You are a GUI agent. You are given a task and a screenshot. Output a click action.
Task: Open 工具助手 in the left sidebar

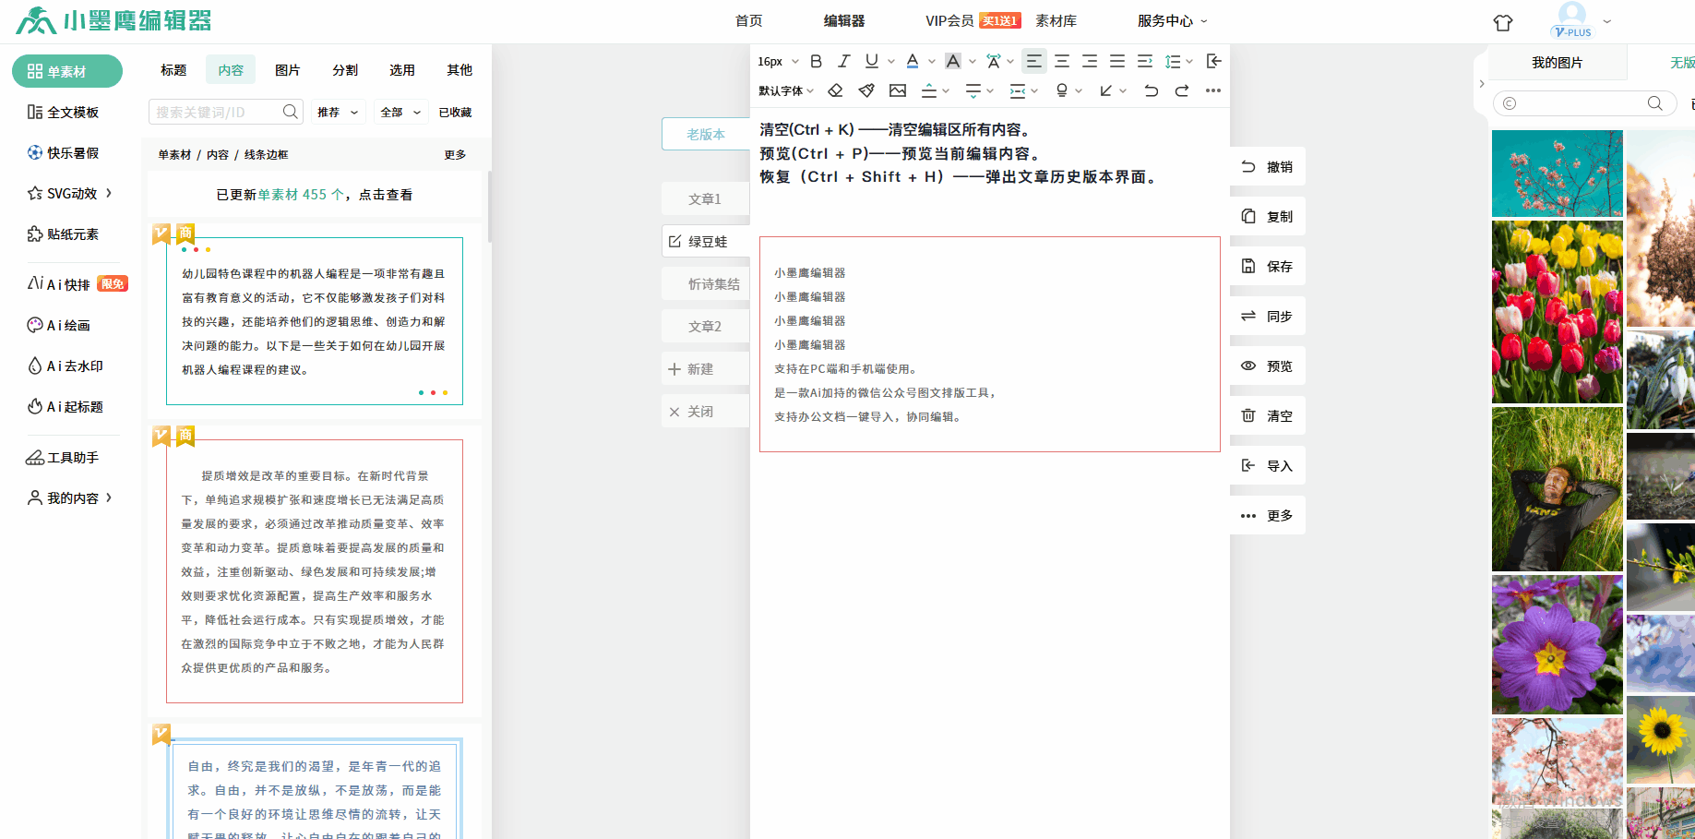[x=64, y=458]
